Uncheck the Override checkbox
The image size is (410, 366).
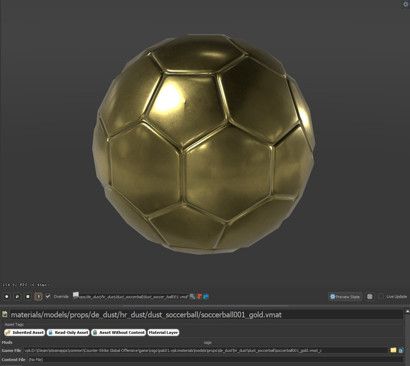[48, 297]
